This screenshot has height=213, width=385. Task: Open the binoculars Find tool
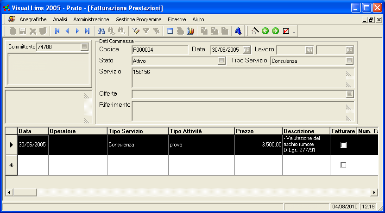click(x=101, y=31)
